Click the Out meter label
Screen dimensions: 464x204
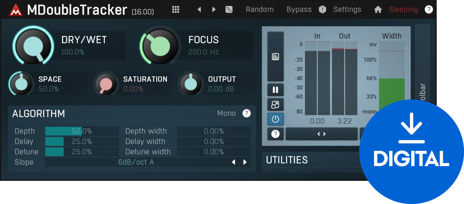344,36
